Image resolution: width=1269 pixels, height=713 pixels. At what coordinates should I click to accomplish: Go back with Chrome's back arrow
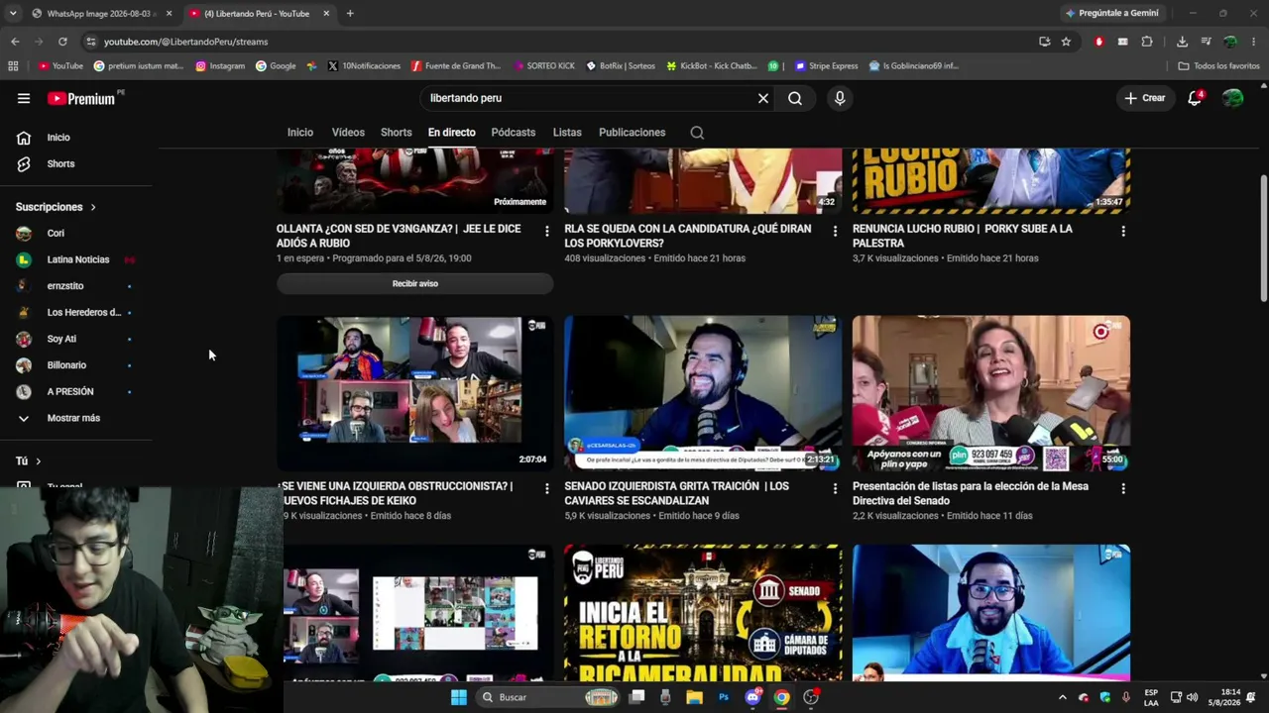(x=15, y=42)
